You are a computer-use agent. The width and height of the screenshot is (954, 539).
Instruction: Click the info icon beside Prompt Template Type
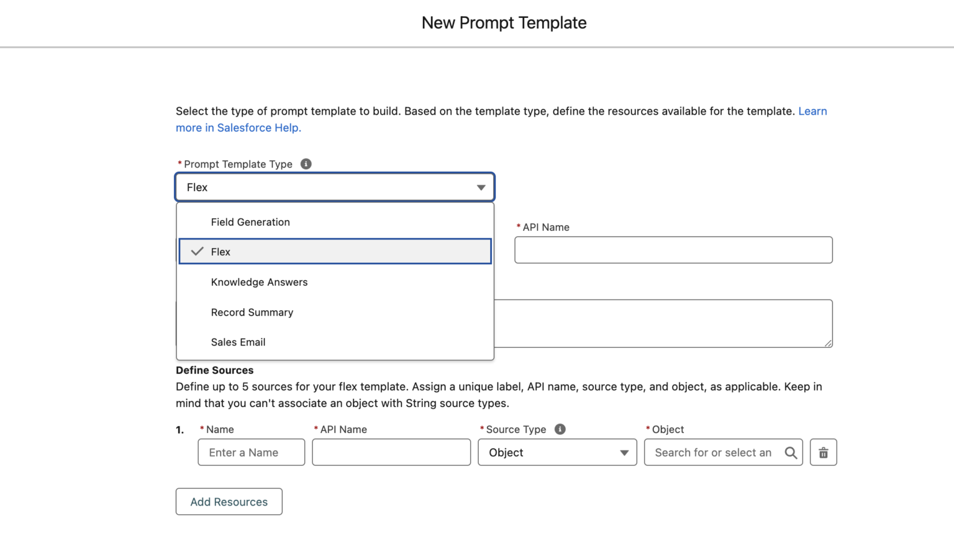(306, 163)
